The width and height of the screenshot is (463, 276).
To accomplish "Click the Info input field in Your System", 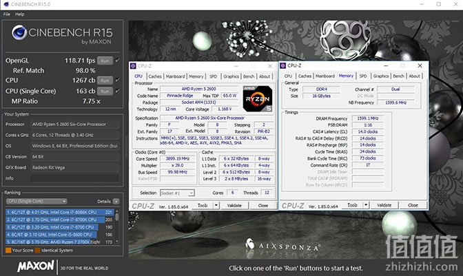I will pos(74,178).
